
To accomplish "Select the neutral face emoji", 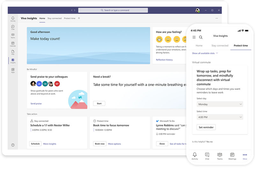I will (x=177, y=39).
